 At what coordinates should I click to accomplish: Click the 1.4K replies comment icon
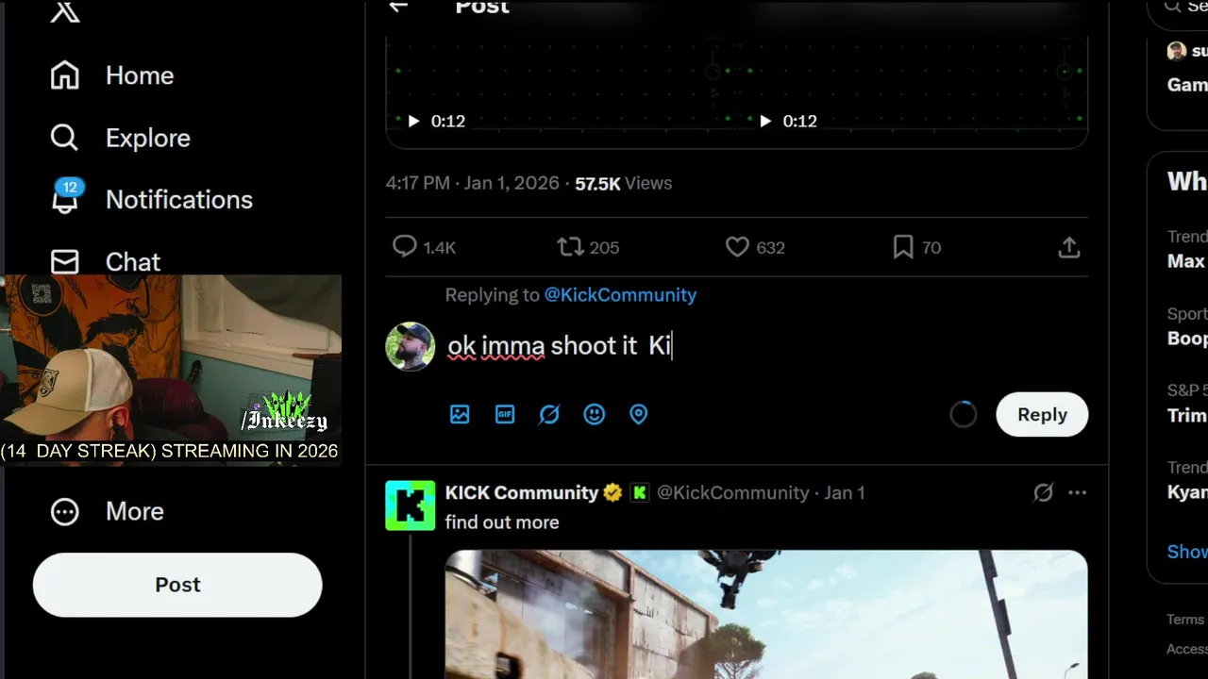(x=405, y=247)
